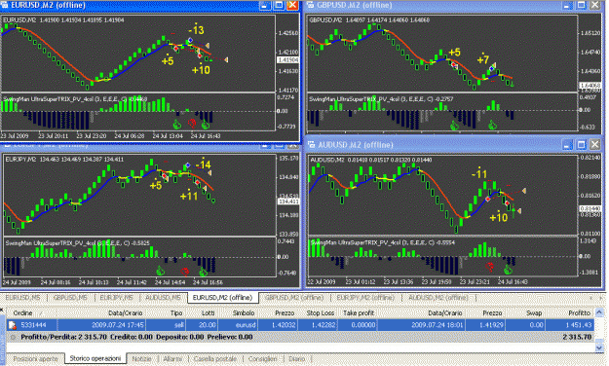Click the open price 1.42032
This screenshot has width=609, height=366.
pyautogui.click(x=284, y=325)
